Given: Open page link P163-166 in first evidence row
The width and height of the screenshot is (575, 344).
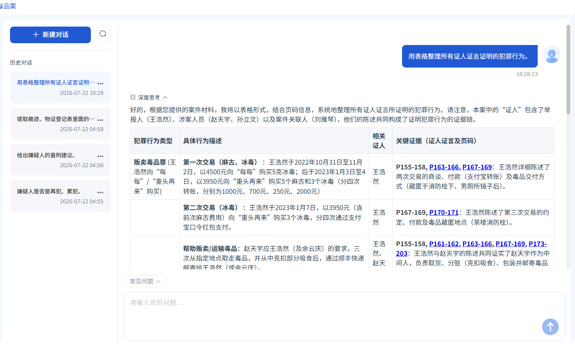Looking at the screenshot, I should [444, 167].
